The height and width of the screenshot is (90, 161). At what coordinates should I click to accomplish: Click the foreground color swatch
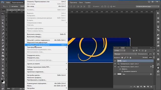pyautogui.click(x=2, y=81)
